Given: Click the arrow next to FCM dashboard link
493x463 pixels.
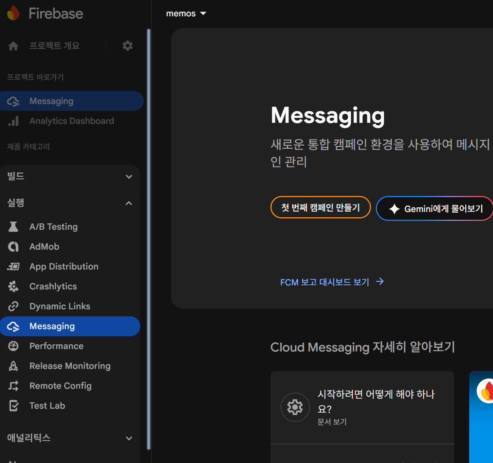Looking at the screenshot, I should pyautogui.click(x=380, y=282).
